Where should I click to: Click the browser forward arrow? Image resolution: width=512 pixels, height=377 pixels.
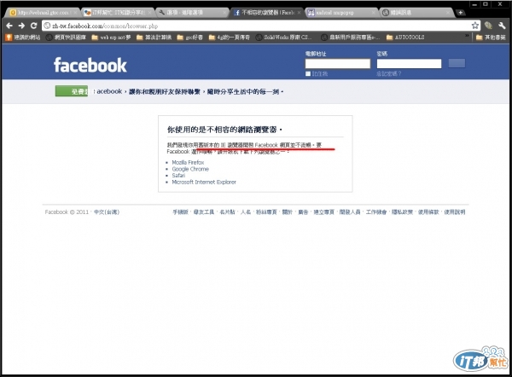pyautogui.click(x=21, y=26)
